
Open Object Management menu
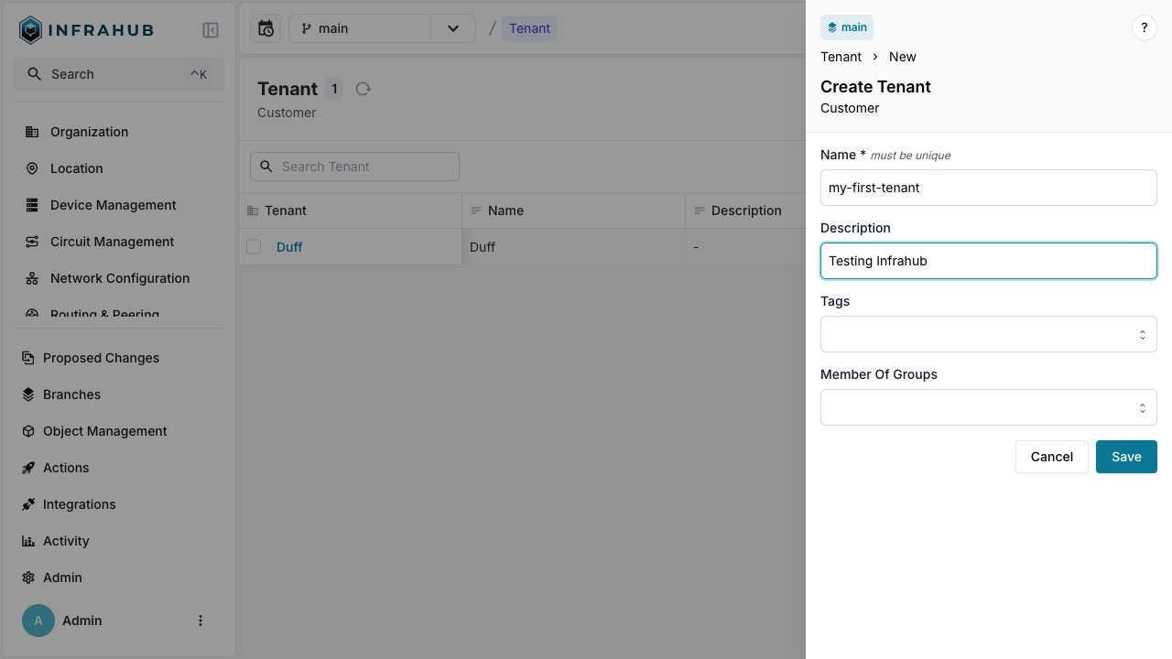119,431
